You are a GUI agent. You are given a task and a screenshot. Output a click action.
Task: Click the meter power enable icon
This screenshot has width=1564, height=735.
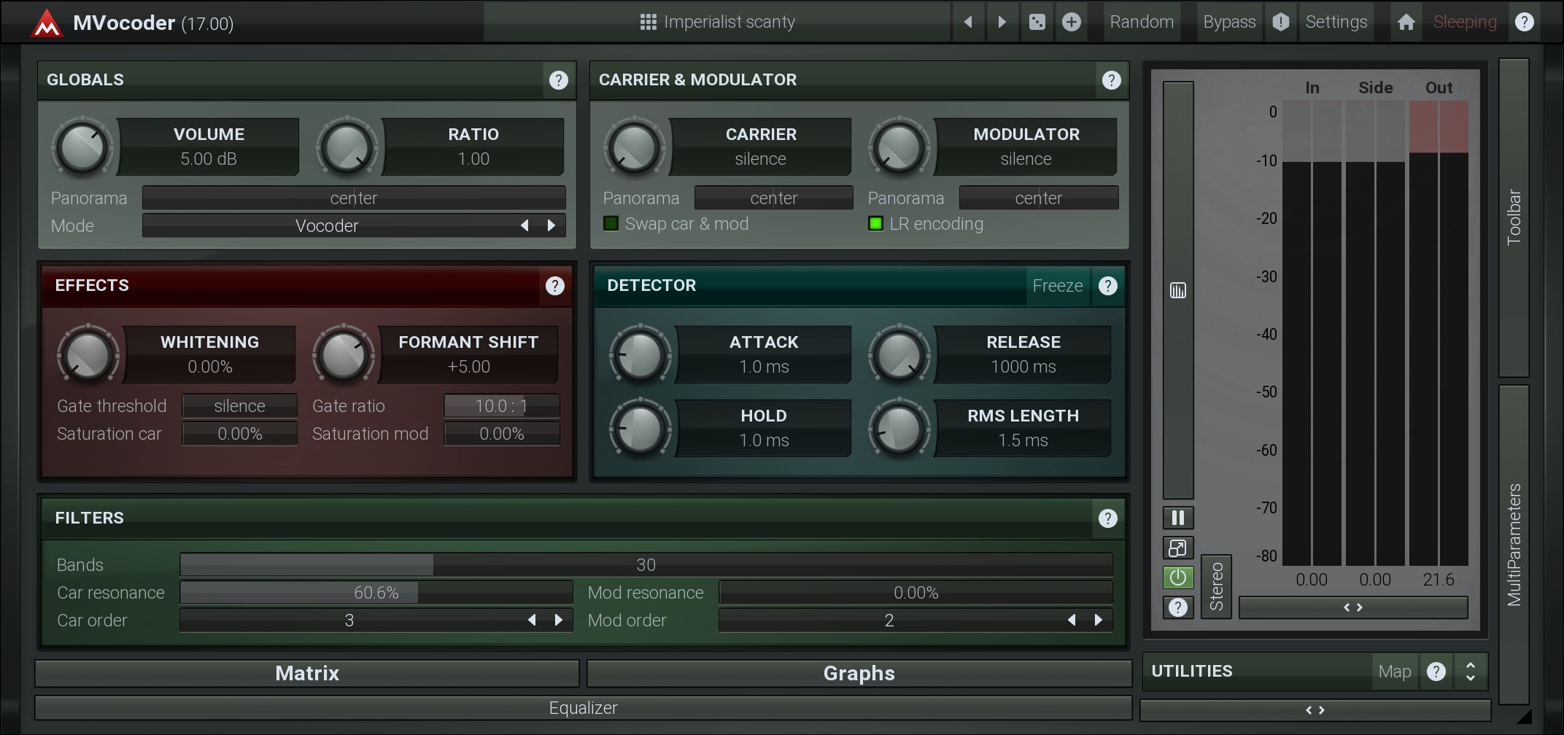(x=1177, y=577)
